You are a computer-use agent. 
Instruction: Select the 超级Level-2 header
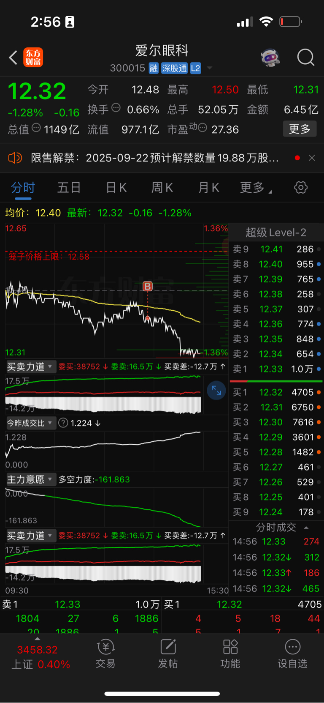point(276,233)
